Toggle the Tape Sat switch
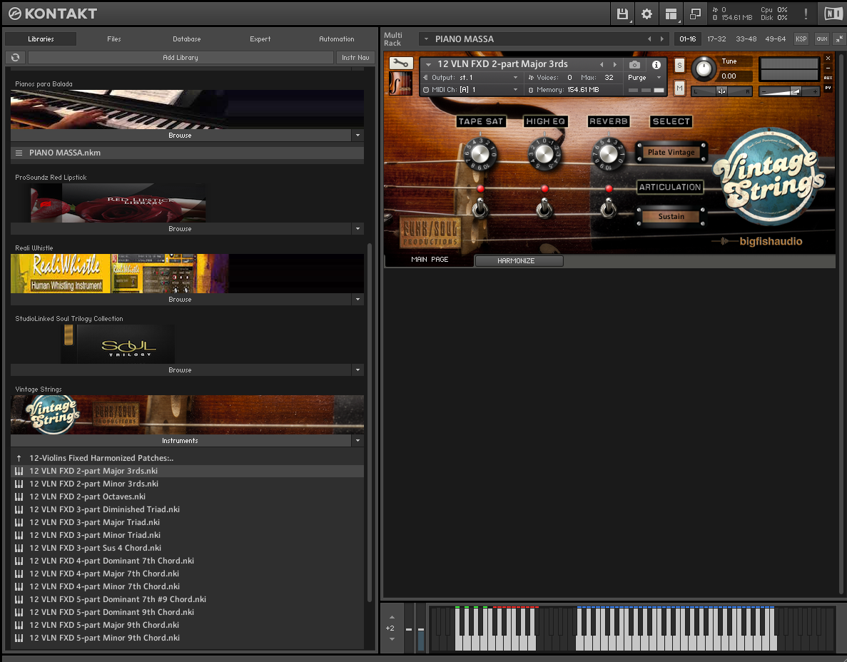847x662 pixels. [x=480, y=208]
